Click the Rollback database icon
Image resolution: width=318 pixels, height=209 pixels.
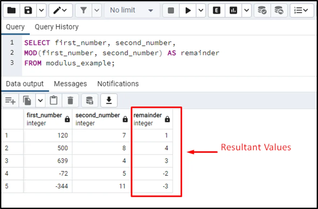[x=278, y=10]
